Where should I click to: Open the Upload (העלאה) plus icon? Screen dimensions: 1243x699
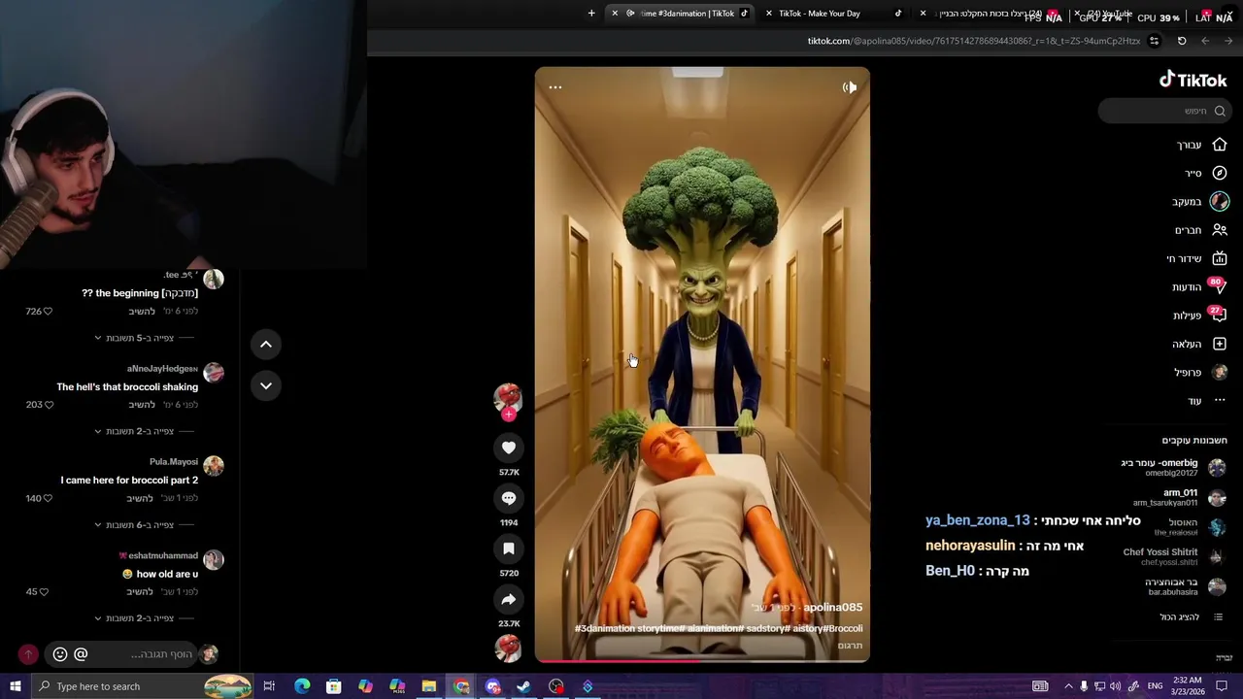click(x=1220, y=344)
